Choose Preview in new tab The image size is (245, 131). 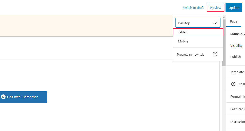coord(191,54)
